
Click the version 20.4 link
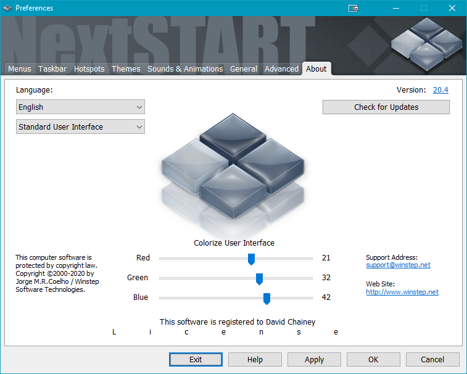pos(440,89)
